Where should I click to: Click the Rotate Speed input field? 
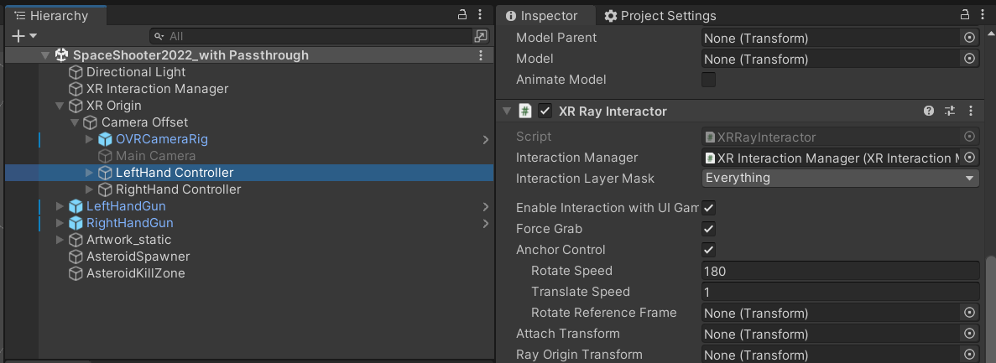(x=840, y=271)
